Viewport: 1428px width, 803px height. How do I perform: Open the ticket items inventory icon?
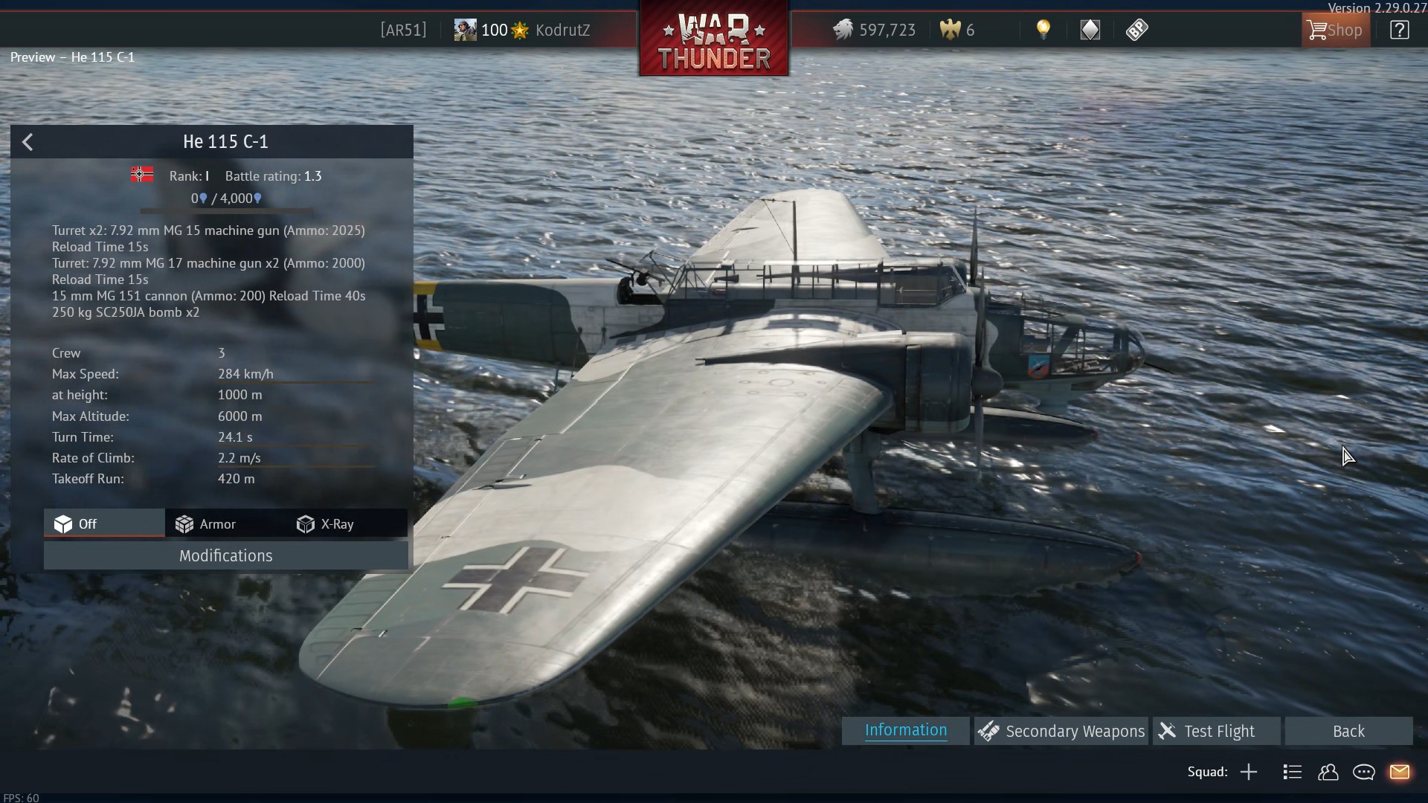point(1136,30)
